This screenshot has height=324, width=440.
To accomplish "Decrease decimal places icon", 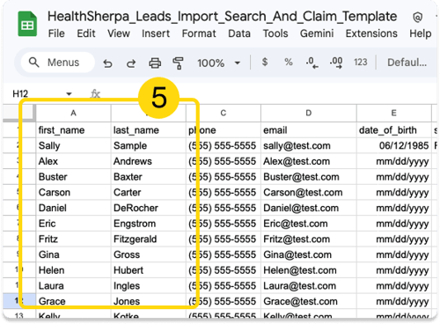I will (312, 63).
